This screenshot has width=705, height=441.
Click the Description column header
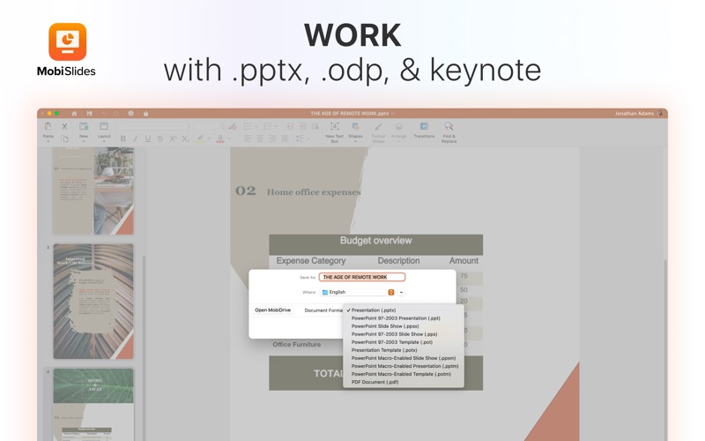398,260
